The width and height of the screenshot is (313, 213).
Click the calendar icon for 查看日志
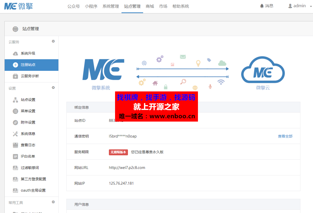[15, 145]
